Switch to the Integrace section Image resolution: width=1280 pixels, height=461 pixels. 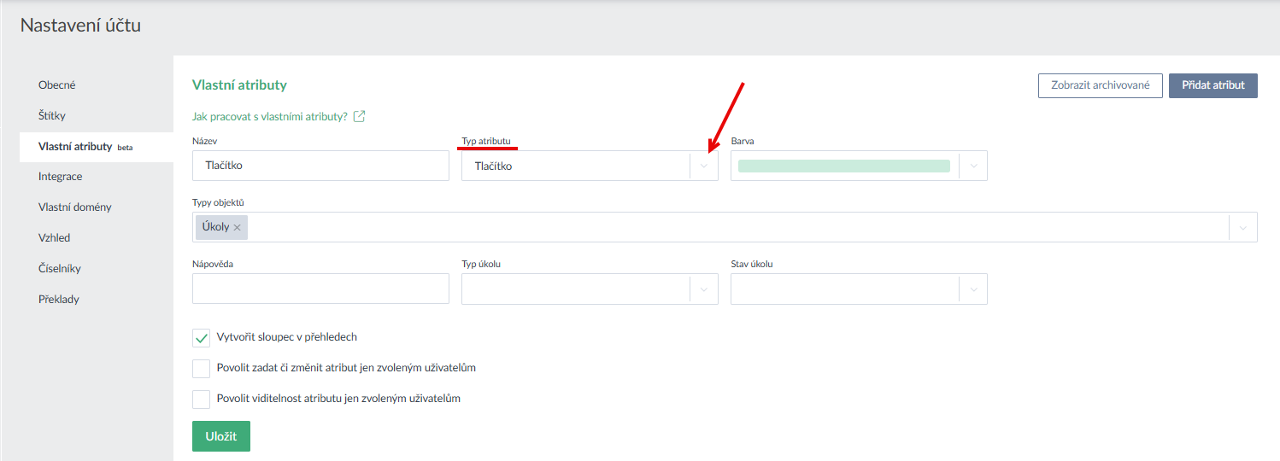(60, 177)
